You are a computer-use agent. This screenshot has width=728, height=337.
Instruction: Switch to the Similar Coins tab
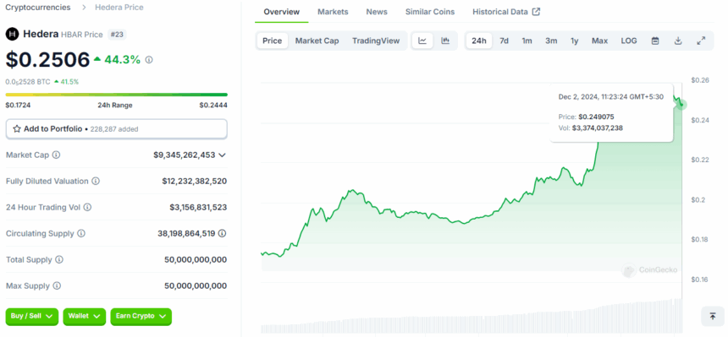(430, 12)
